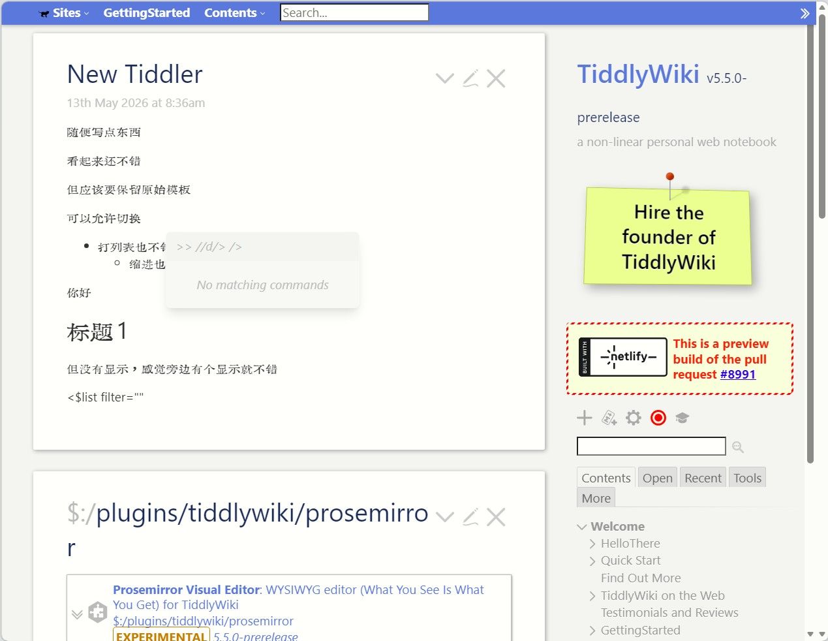This screenshot has width=828, height=641.
Task: Open the graduation cap tour icon
Action: (x=682, y=418)
